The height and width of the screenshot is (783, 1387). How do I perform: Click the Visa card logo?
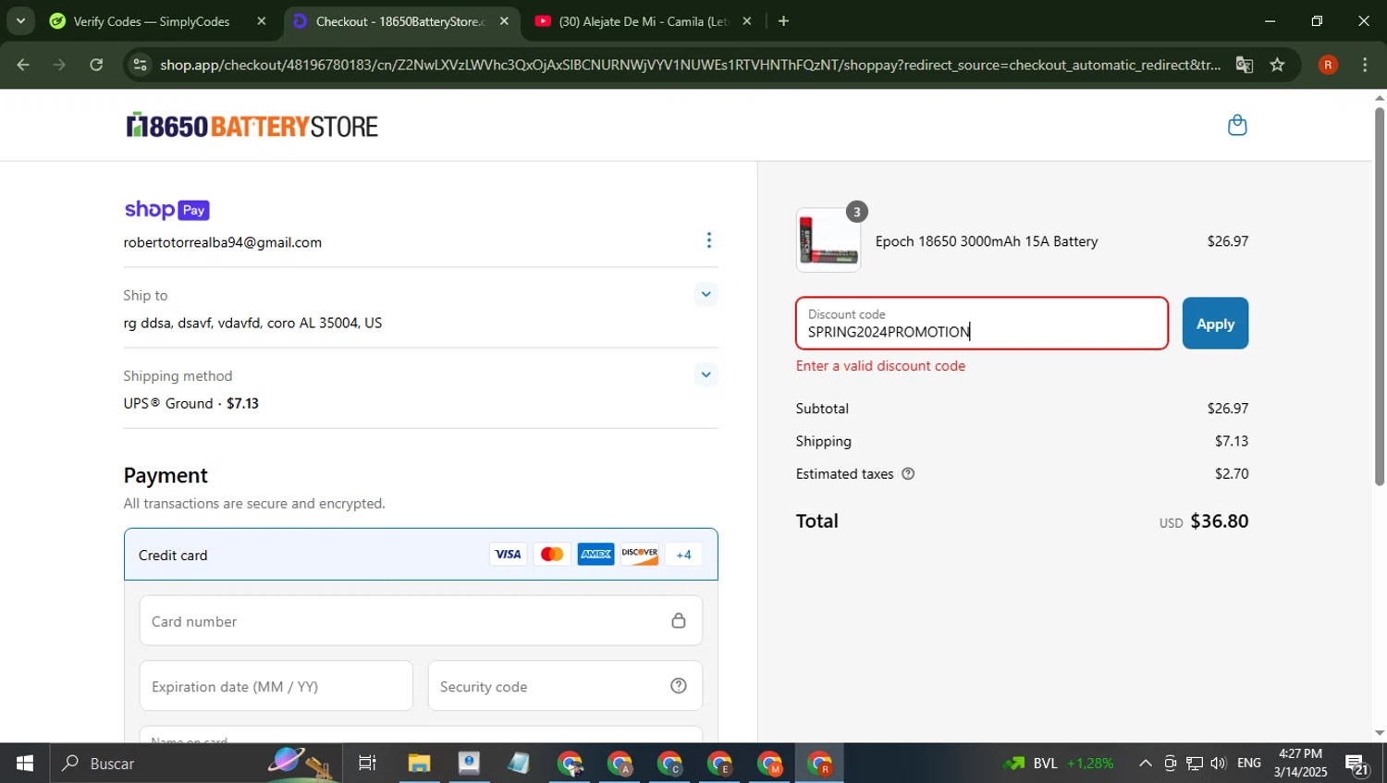[508, 555]
